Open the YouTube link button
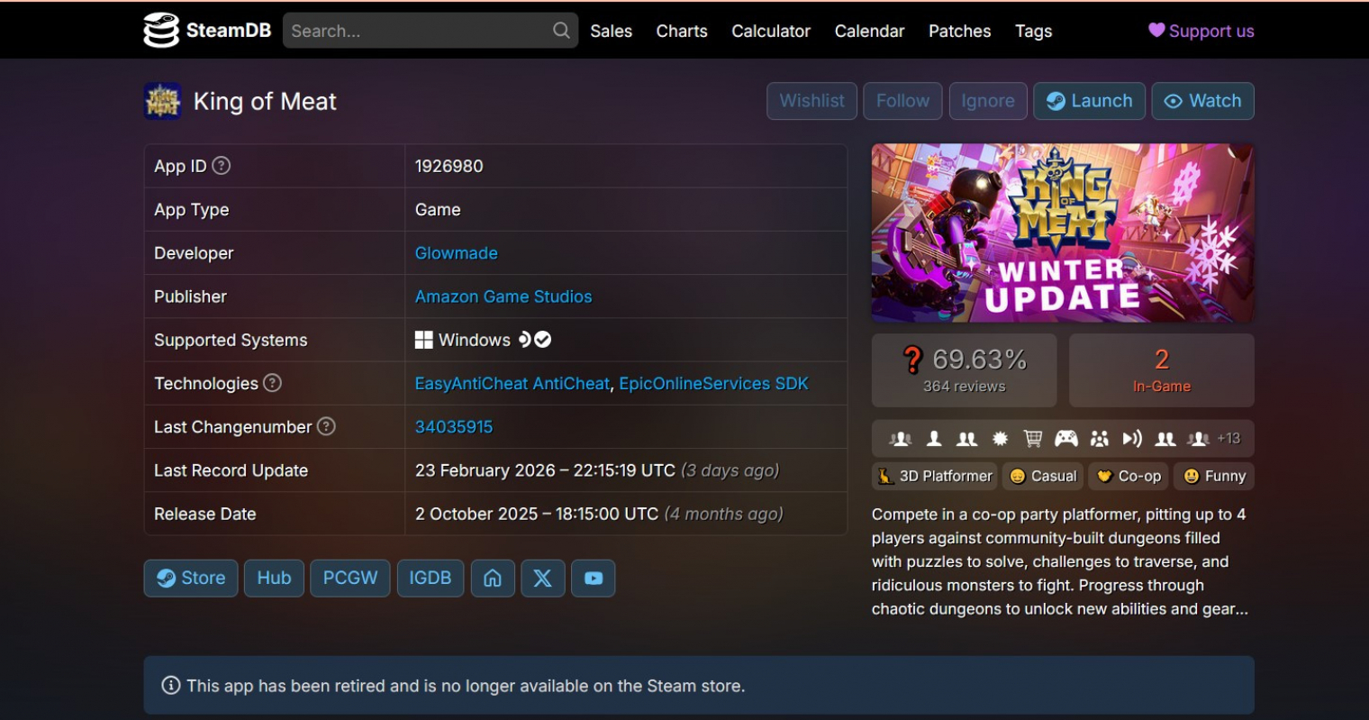Viewport: 1369px width, 720px height. coord(593,579)
